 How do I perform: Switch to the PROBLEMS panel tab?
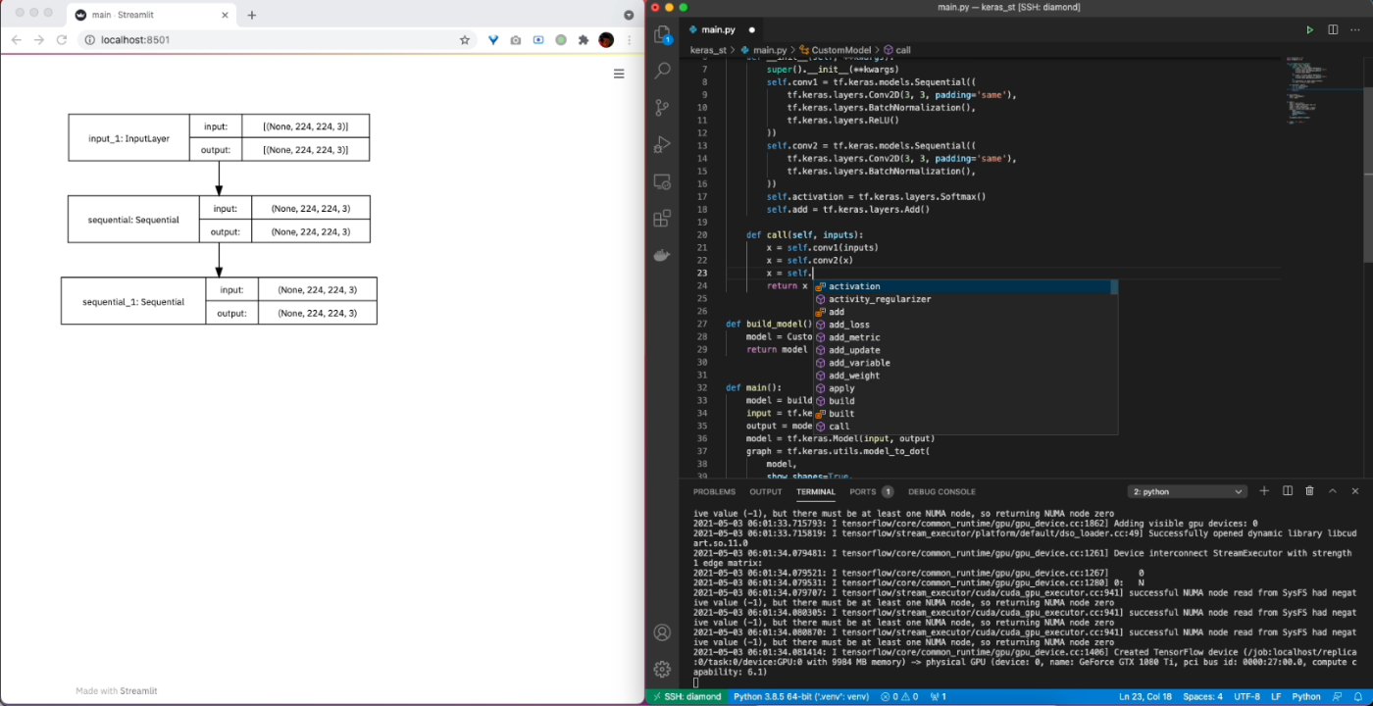713,491
